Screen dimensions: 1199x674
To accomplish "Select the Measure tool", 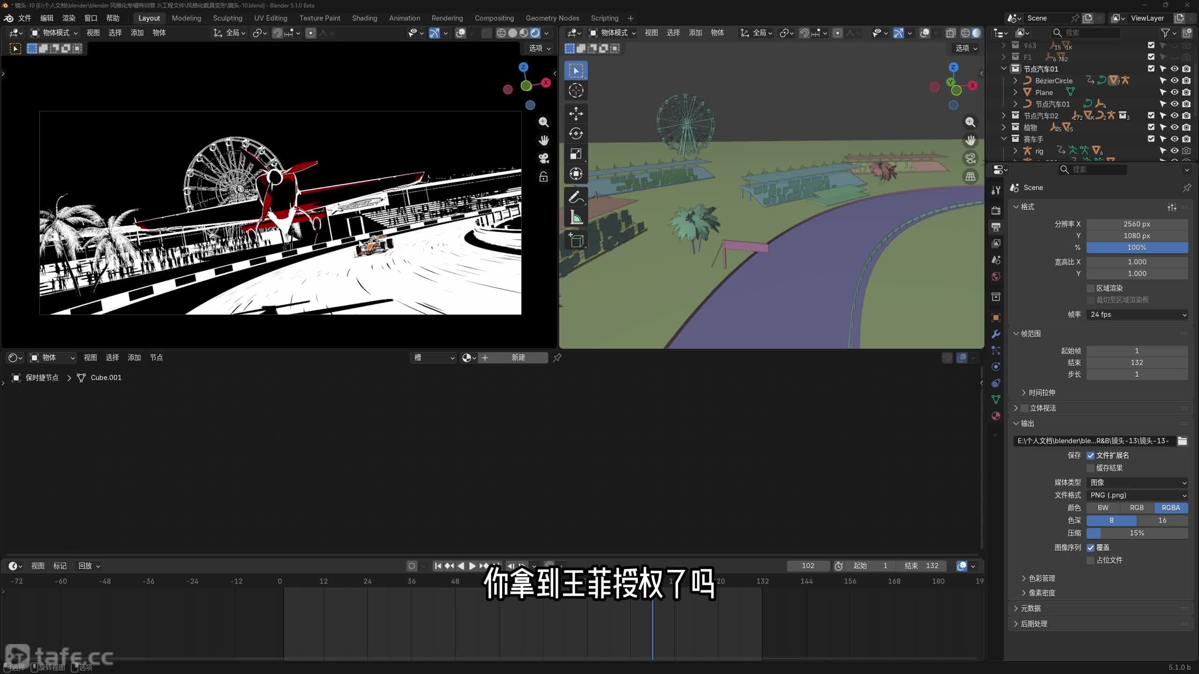I will pyautogui.click(x=576, y=218).
